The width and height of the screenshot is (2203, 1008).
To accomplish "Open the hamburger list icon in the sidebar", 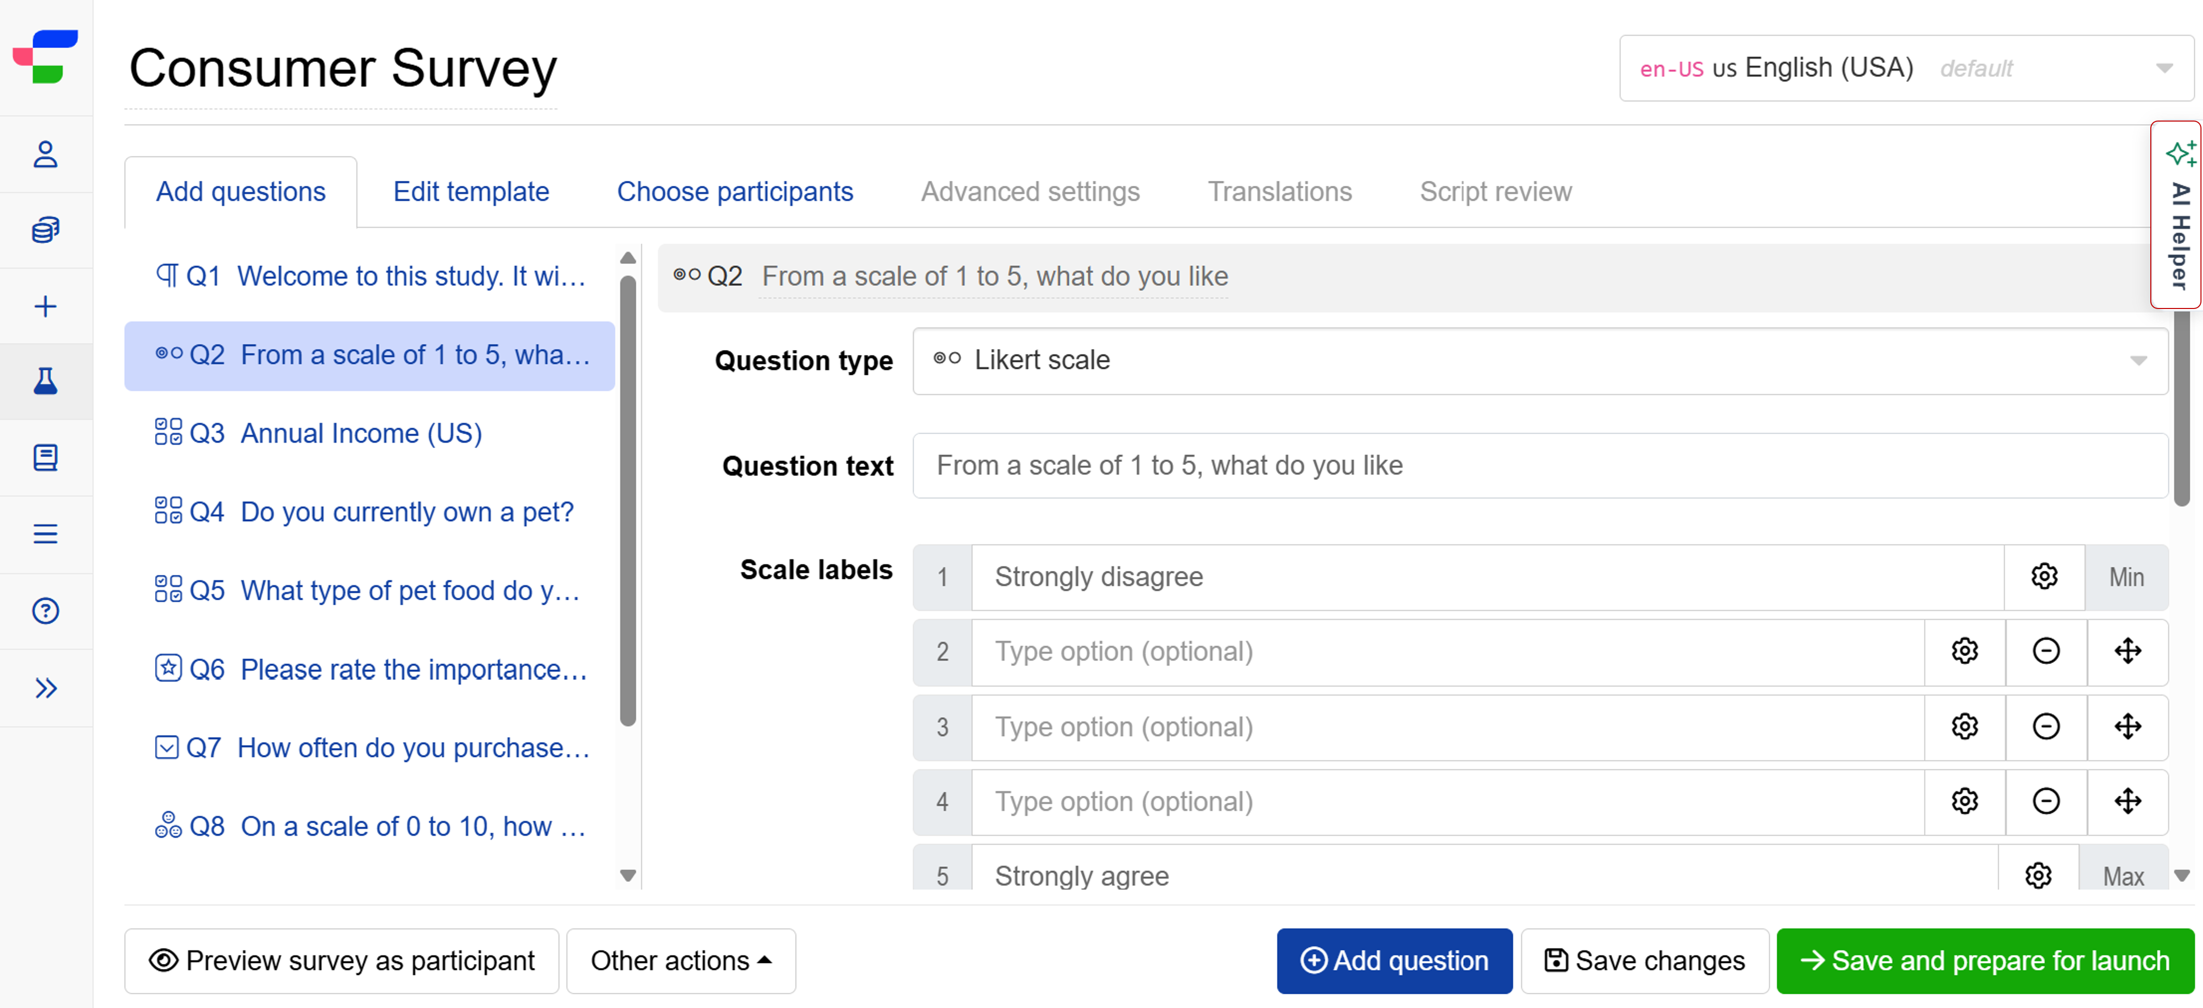I will click(45, 533).
